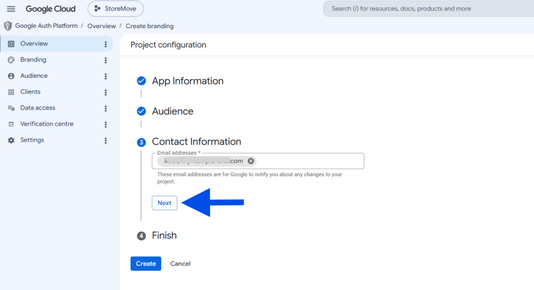Click the Contact Information step heading
Viewport: 534px width, 290px height.
pos(197,141)
